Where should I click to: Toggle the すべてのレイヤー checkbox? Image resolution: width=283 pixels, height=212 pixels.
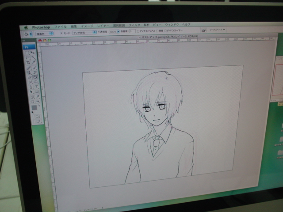165,30
